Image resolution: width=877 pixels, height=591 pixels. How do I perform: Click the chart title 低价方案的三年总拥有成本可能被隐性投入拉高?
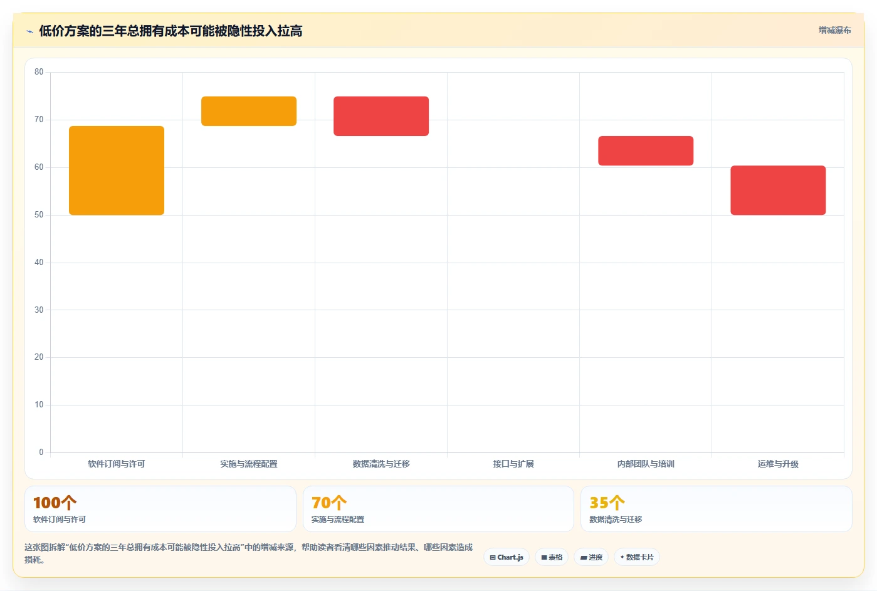[x=171, y=31]
